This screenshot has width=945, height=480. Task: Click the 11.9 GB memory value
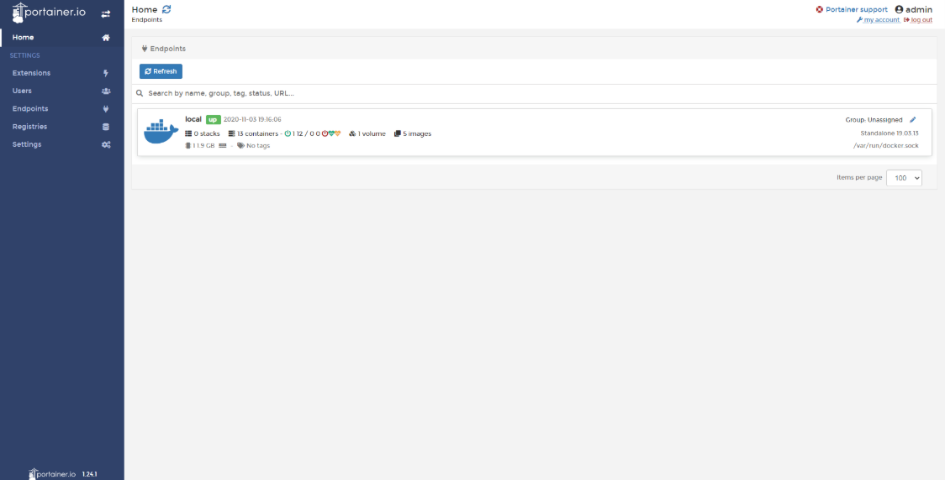203,145
